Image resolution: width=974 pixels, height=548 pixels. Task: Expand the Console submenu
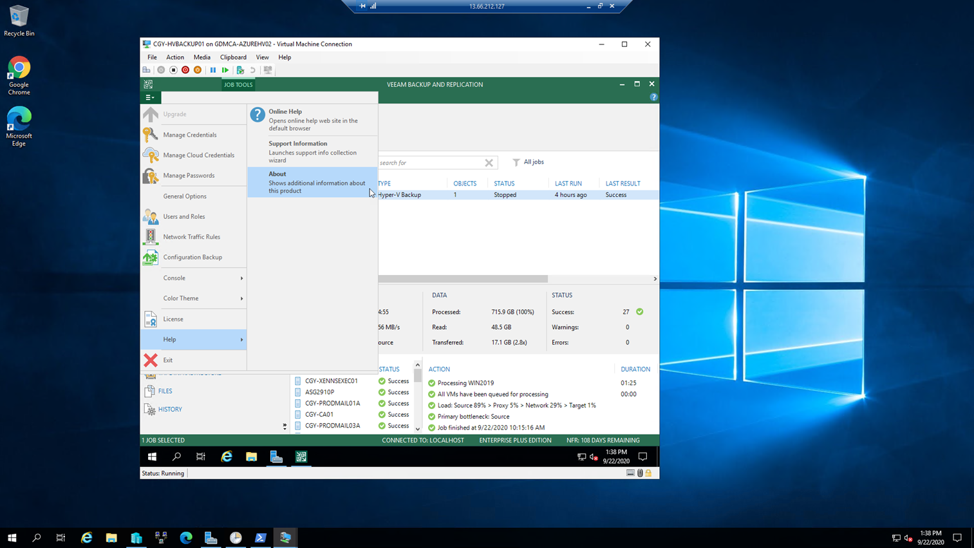pos(194,278)
